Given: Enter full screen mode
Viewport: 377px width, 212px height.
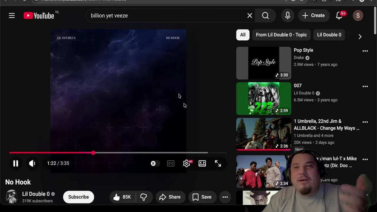Looking at the screenshot, I should [218, 163].
